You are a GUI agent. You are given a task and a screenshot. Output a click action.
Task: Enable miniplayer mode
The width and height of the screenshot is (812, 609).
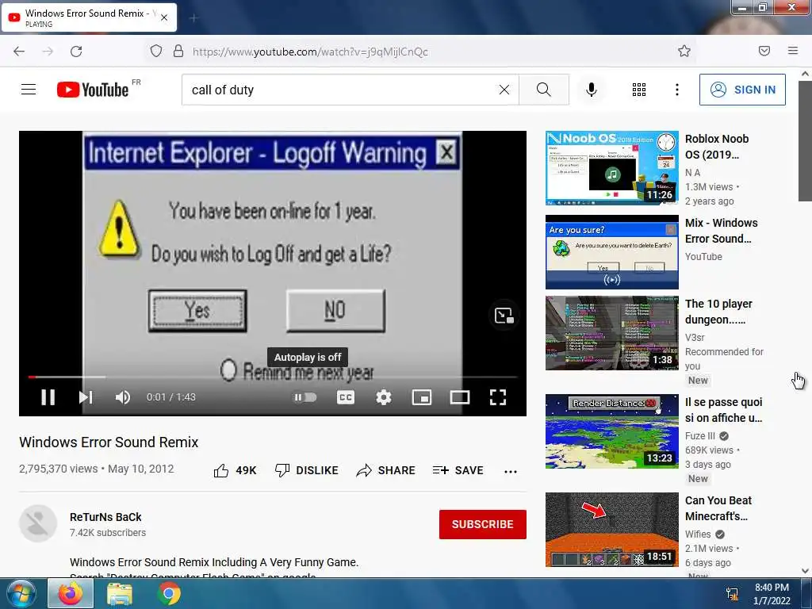[422, 397]
